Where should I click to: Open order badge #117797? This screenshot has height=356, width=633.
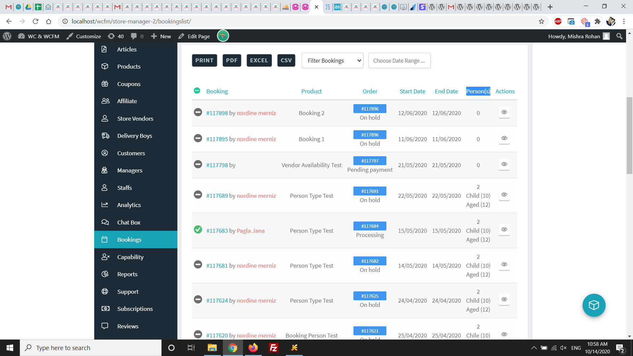coord(370,161)
